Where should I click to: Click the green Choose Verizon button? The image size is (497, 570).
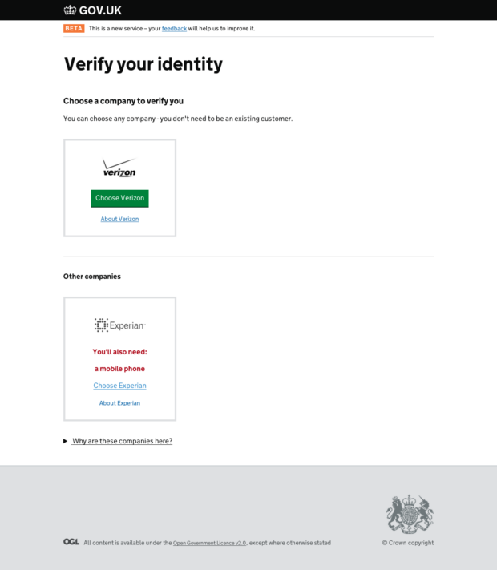pos(119,199)
